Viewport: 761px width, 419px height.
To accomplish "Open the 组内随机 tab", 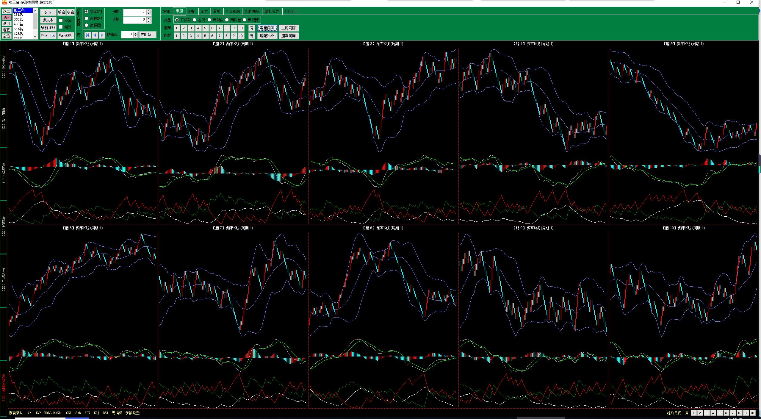I will [252, 11].
